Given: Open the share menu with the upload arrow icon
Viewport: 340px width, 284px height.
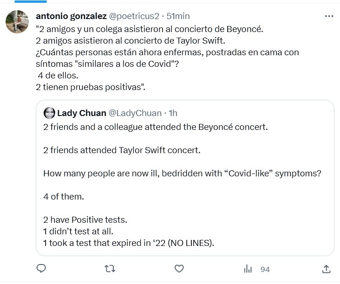Looking at the screenshot, I should tap(326, 269).
